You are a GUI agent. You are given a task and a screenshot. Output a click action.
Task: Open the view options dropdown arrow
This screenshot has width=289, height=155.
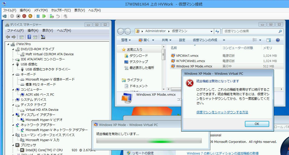[x=260, y=40]
